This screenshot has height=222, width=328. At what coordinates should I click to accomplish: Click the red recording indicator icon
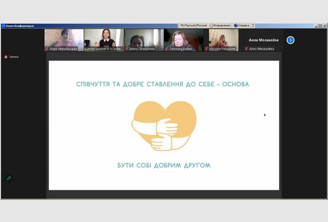pos(6,57)
